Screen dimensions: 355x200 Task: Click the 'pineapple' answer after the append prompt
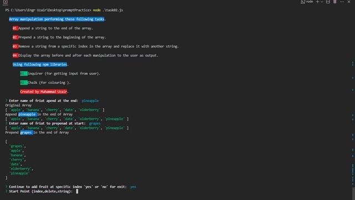point(90,101)
